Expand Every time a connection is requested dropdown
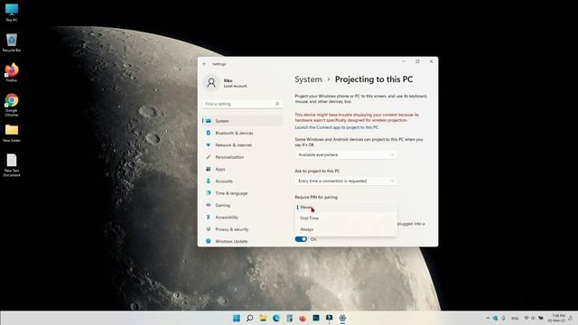 (346, 181)
